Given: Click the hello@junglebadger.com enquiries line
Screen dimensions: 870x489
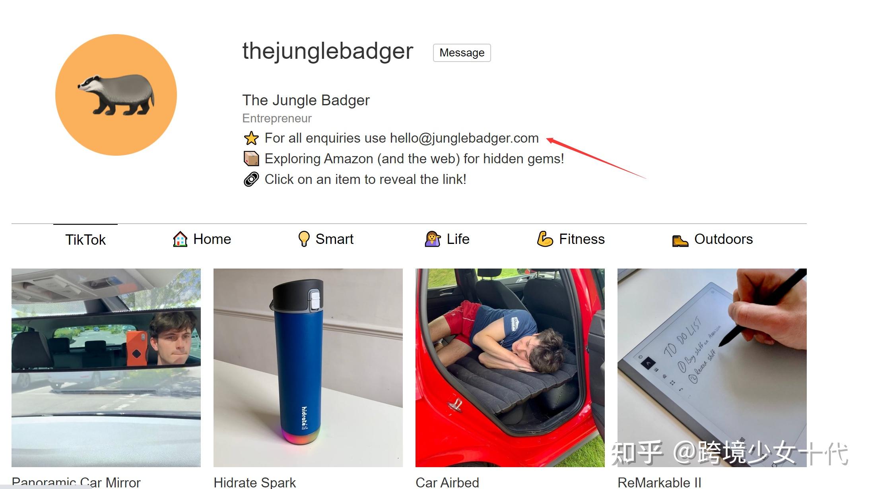Looking at the screenshot, I should pos(402,138).
